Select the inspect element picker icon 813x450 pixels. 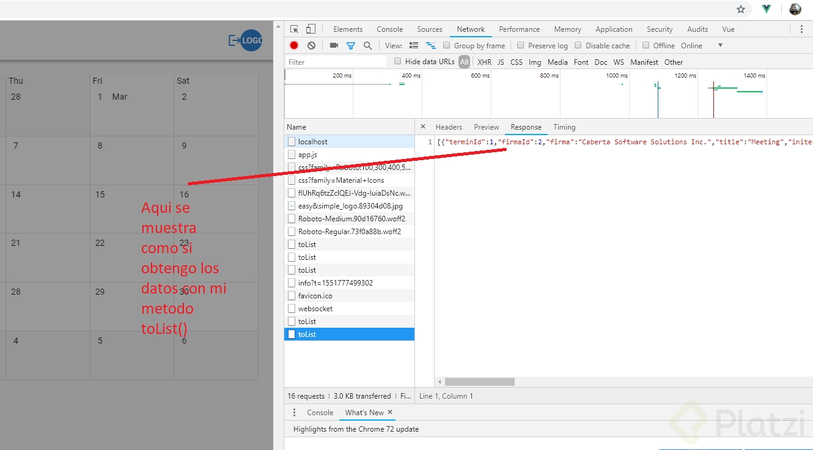295,29
